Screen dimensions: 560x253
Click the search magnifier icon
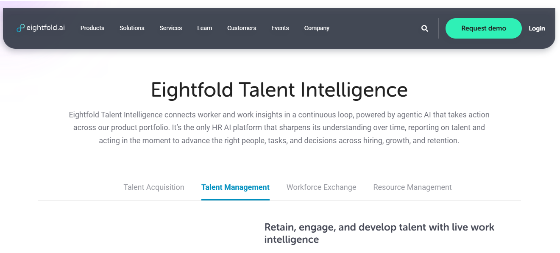(x=425, y=28)
